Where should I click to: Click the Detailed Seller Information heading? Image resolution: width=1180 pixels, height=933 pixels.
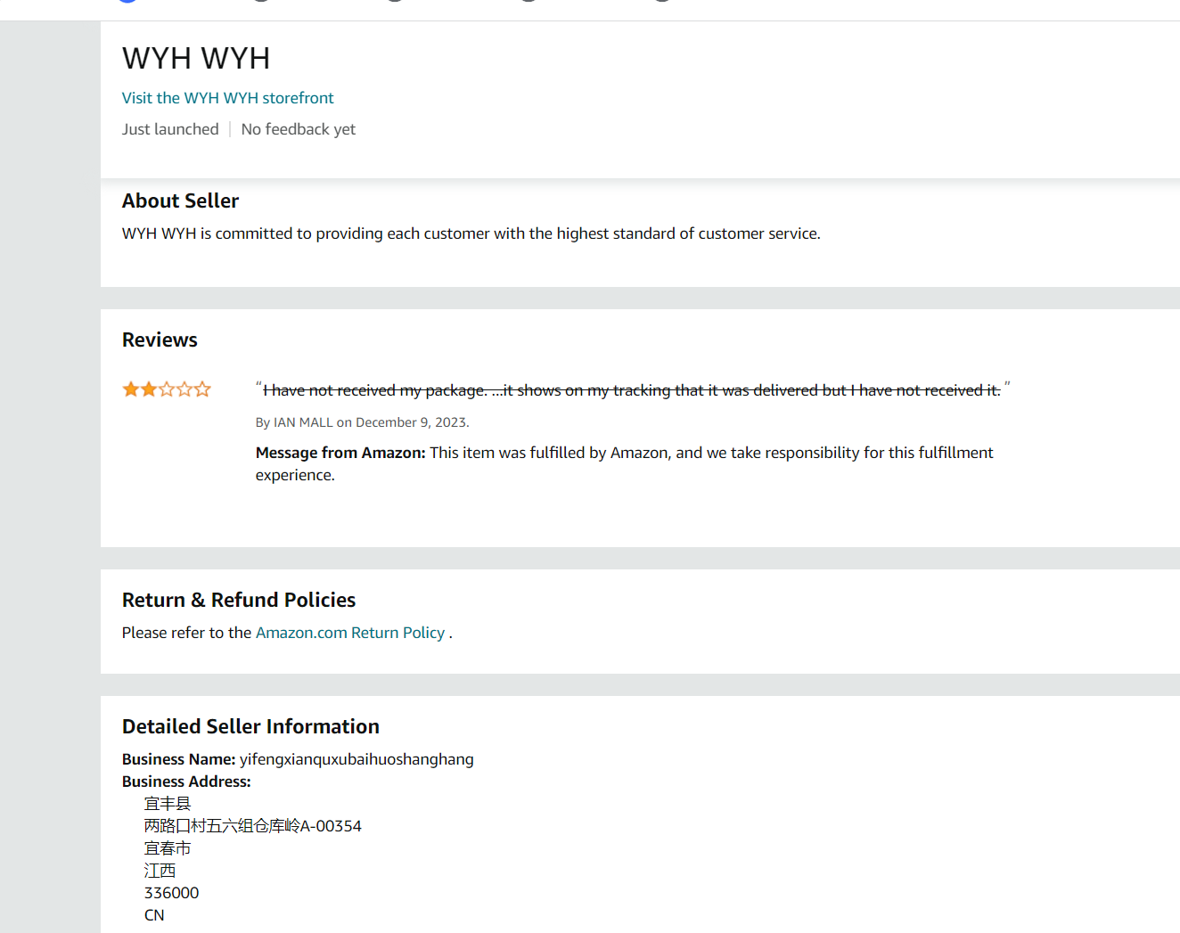coord(250,727)
